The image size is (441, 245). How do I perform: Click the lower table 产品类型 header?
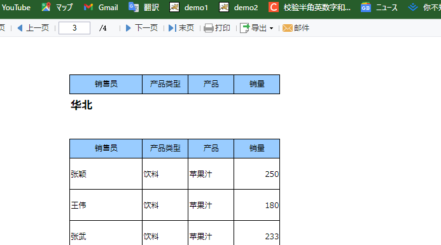pos(165,148)
